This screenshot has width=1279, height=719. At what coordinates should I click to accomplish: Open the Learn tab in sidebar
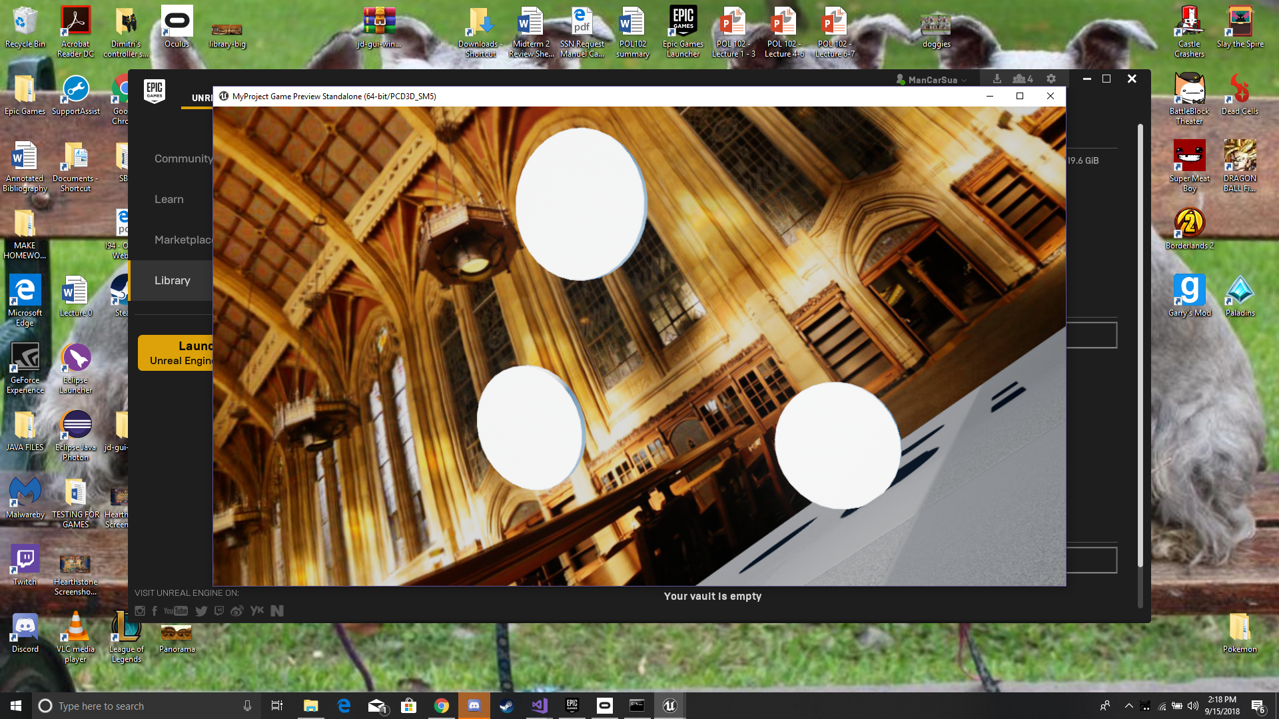tap(169, 199)
